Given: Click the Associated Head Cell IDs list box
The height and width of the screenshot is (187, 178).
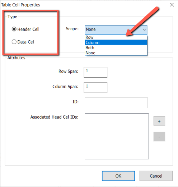Looking at the screenshot, I should click(117, 136).
